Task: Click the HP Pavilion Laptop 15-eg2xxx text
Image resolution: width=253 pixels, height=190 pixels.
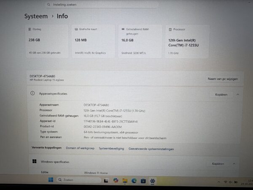Action: (47, 80)
